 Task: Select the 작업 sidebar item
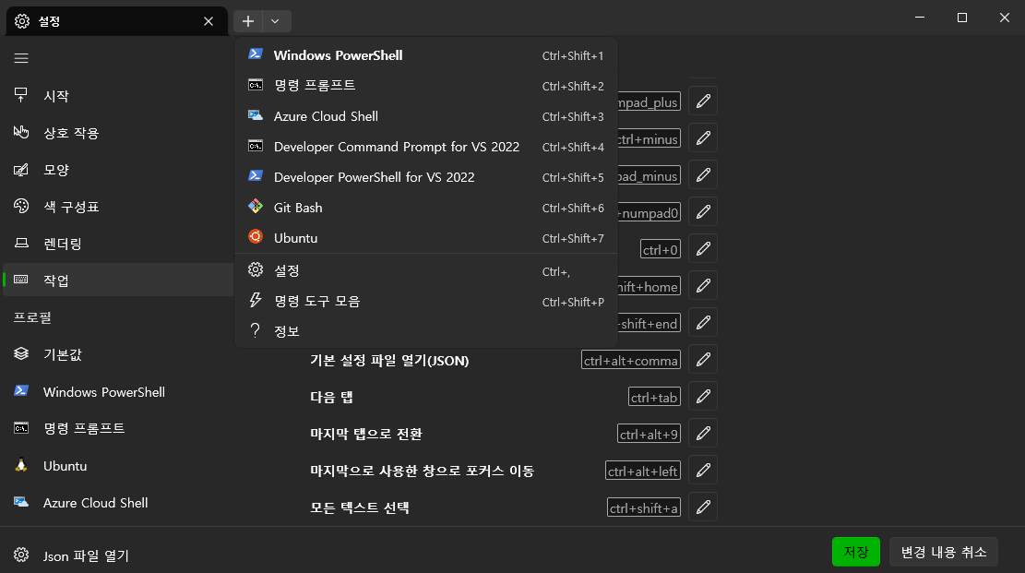[118, 280]
